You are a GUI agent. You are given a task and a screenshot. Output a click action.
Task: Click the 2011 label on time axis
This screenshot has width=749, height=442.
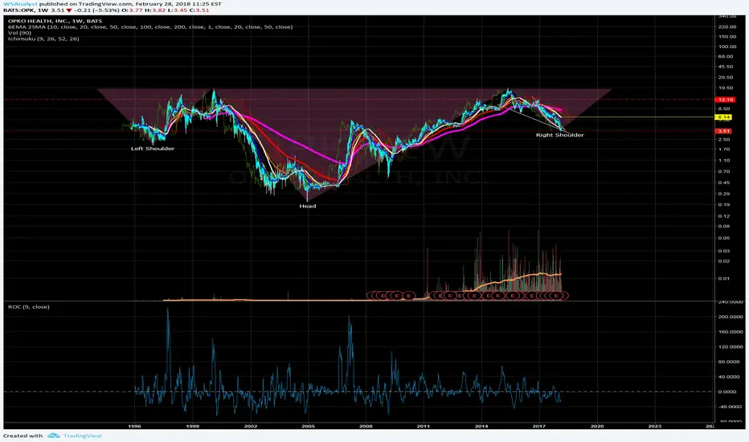[424, 426]
